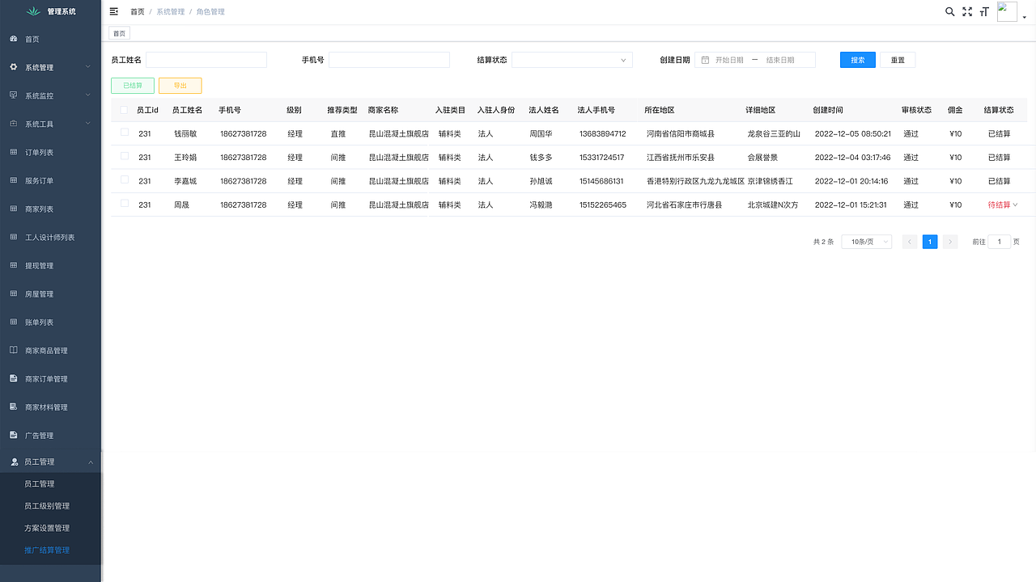This screenshot has width=1036, height=582.
Task: Focus the 手机号 input field
Action: click(389, 60)
